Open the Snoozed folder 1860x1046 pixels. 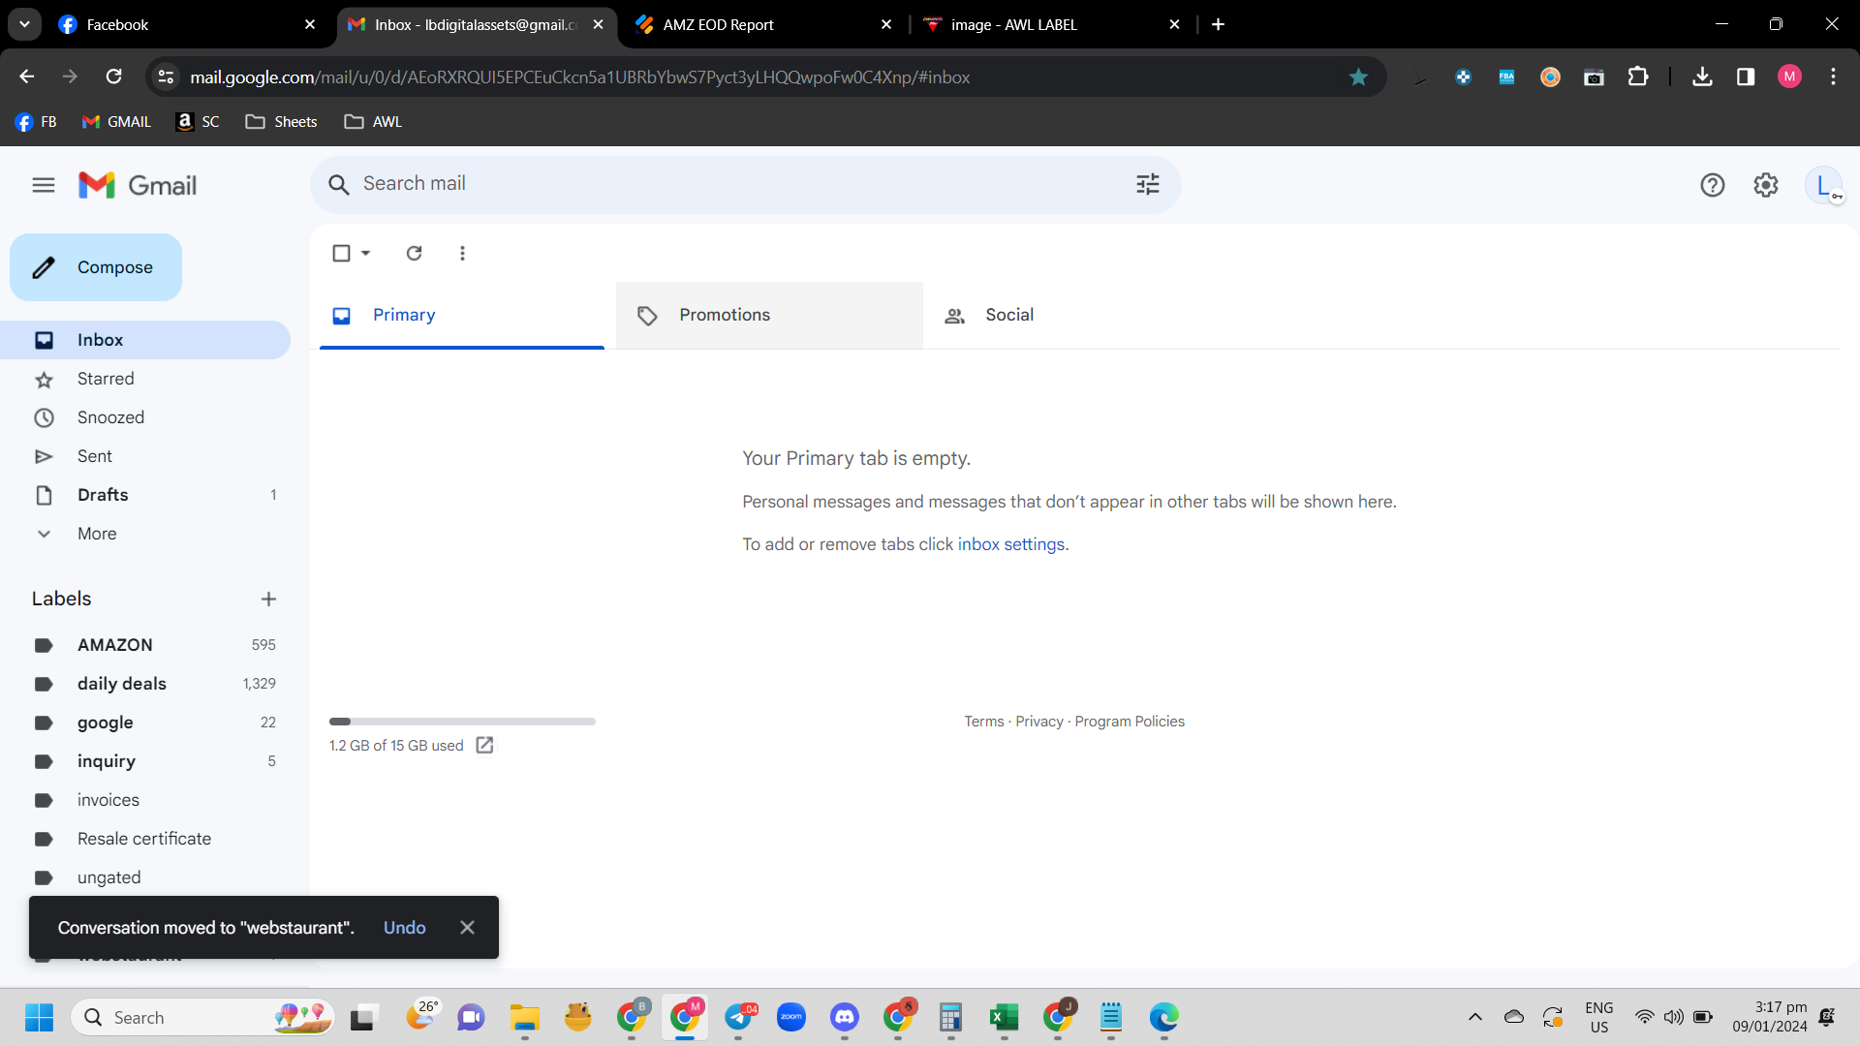coord(145,417)
